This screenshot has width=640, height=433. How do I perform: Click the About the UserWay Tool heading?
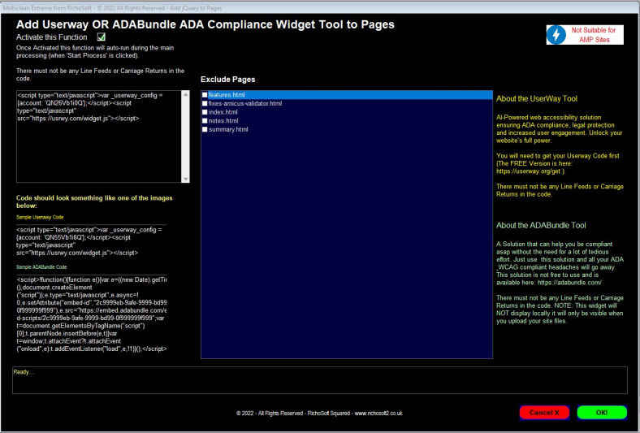537,99
